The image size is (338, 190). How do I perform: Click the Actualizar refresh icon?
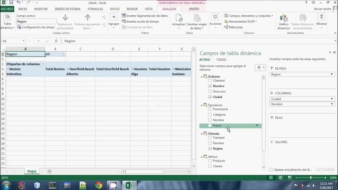pyautogui.click(x=179, y=17)
